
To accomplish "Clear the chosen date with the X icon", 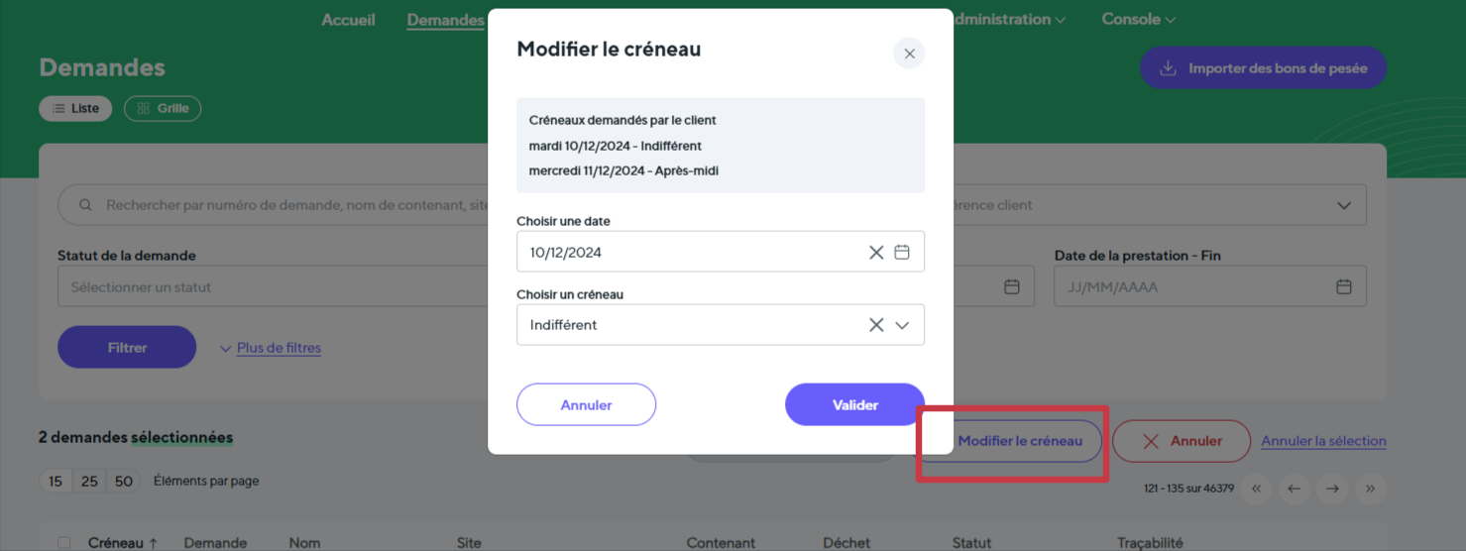I will pos(876,253).
